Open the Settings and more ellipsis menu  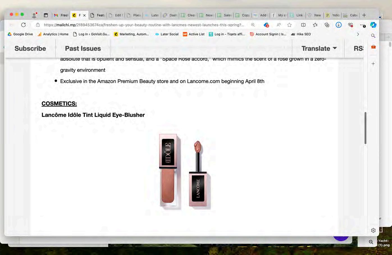coord(363,25)
